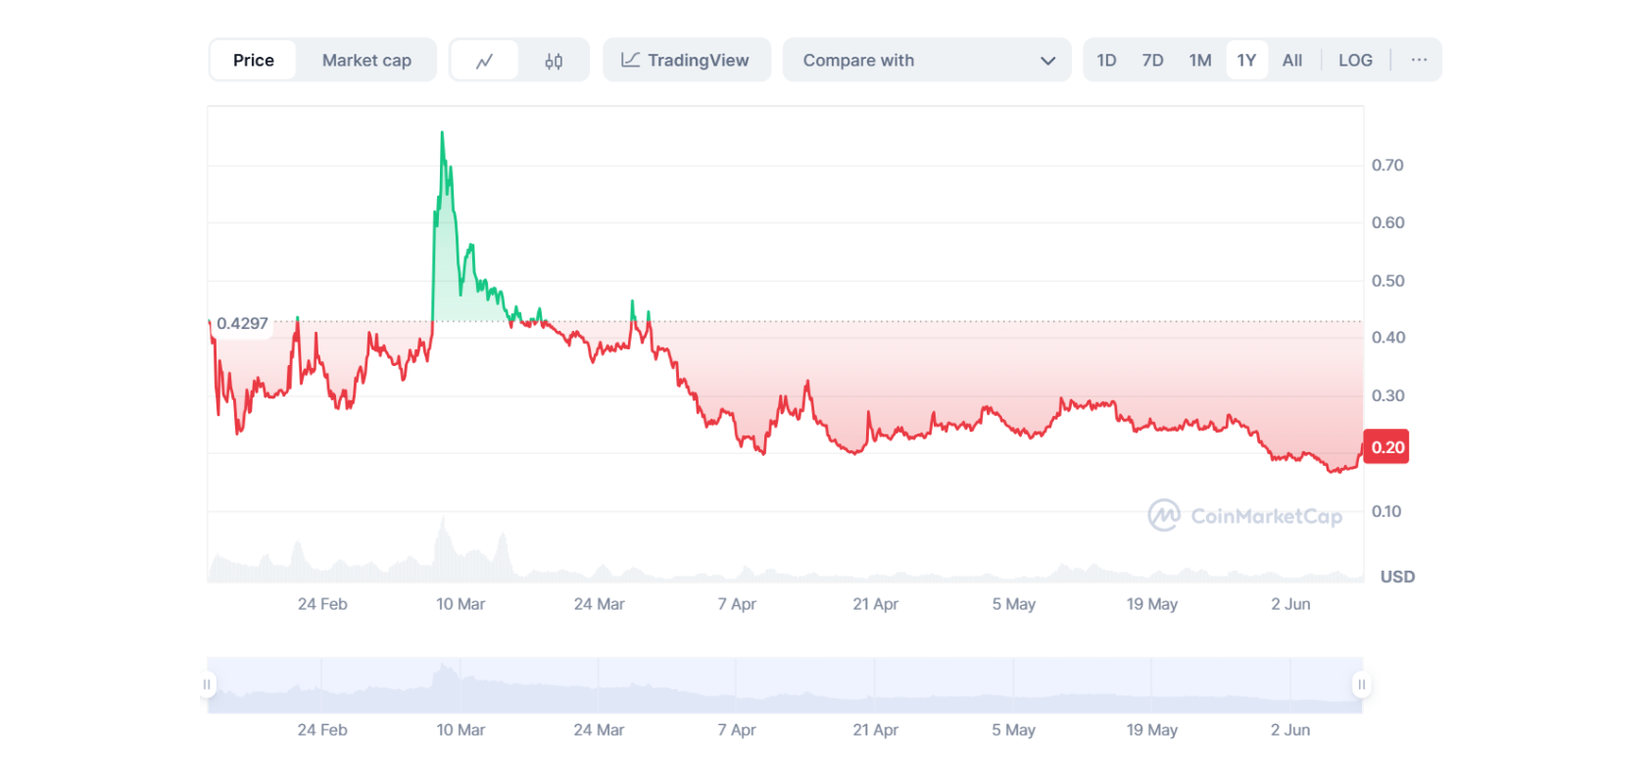Set time range to 1D
This screenshot has width=1646, height=783.
pyautogui.click(x=1106, y=61)
